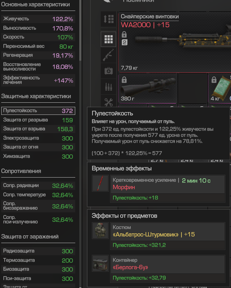This screenshot has height=288, width=231.
Task: Select Восстановление выносливости row
Action: pyautogui.click(x=38, y=67)
